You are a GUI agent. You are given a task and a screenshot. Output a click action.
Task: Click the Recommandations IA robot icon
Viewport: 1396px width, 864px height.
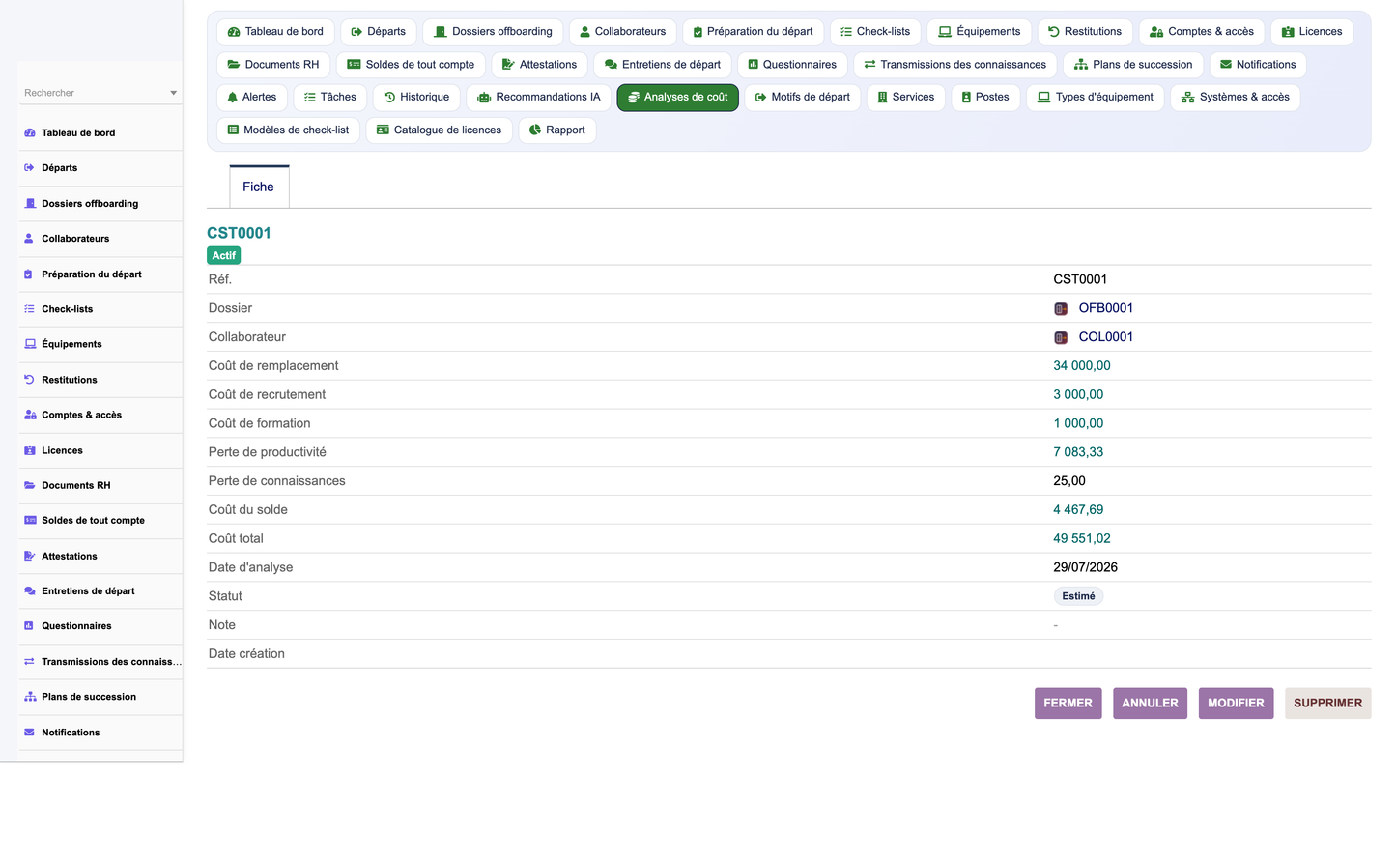coord(484,98)
